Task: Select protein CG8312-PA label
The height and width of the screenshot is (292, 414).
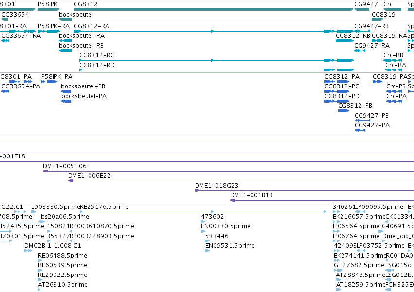Action: [x=342, y=77]
